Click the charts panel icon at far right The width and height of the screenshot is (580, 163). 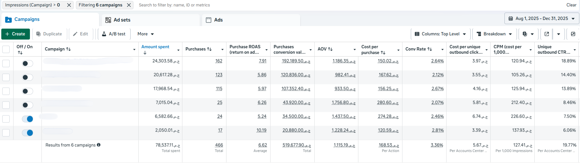coord(573,34)
